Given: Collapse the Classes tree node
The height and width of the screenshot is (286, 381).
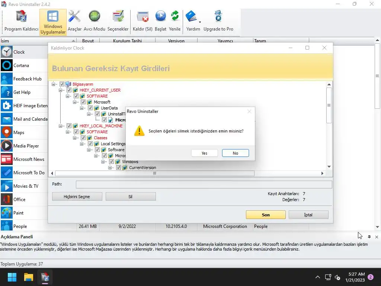Looking at the screenshot, I should pyautogui.click(x=74, y=138).
